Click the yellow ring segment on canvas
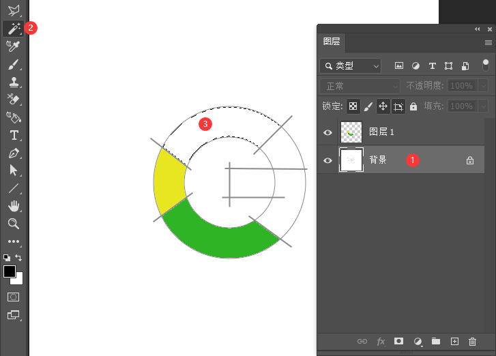 169,182
